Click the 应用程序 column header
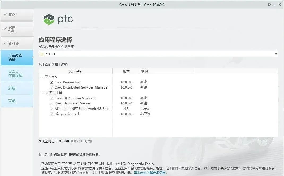The height and width of the screenshot is (176, 284). click(x=76, y=71)
